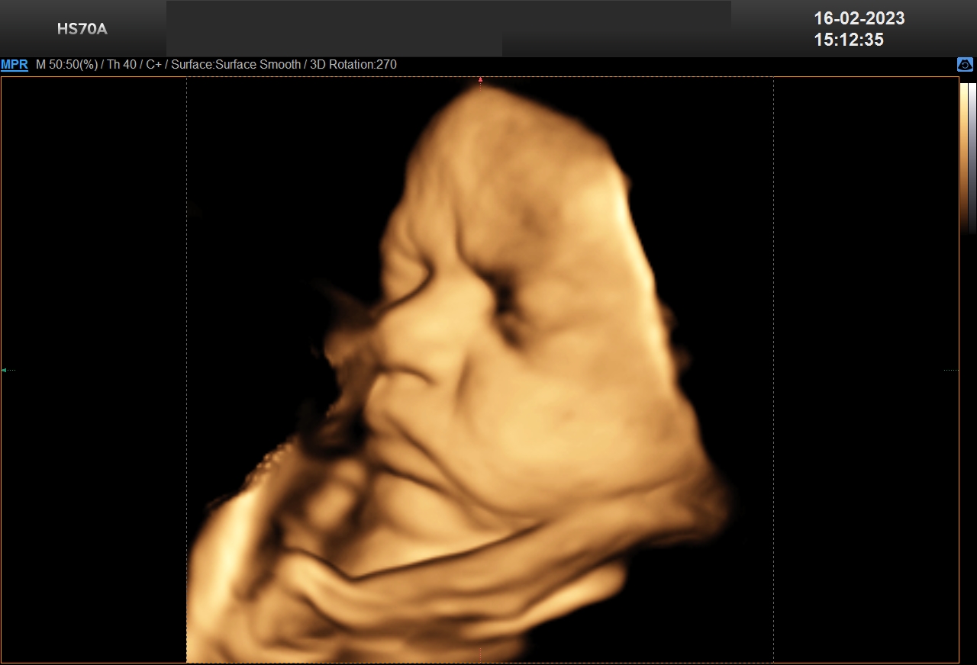Screen dimensions: 977x665
Task: Click the time 15:12:35
Action: (849, 40)
